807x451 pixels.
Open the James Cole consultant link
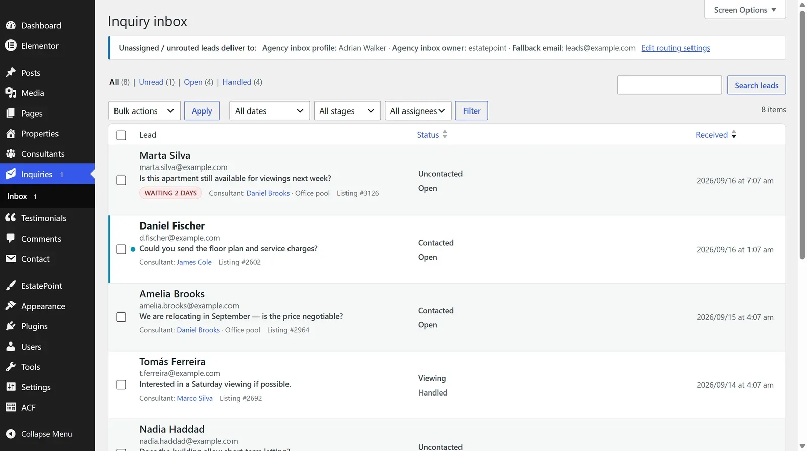pyautogui.click(x=194, y=262)
